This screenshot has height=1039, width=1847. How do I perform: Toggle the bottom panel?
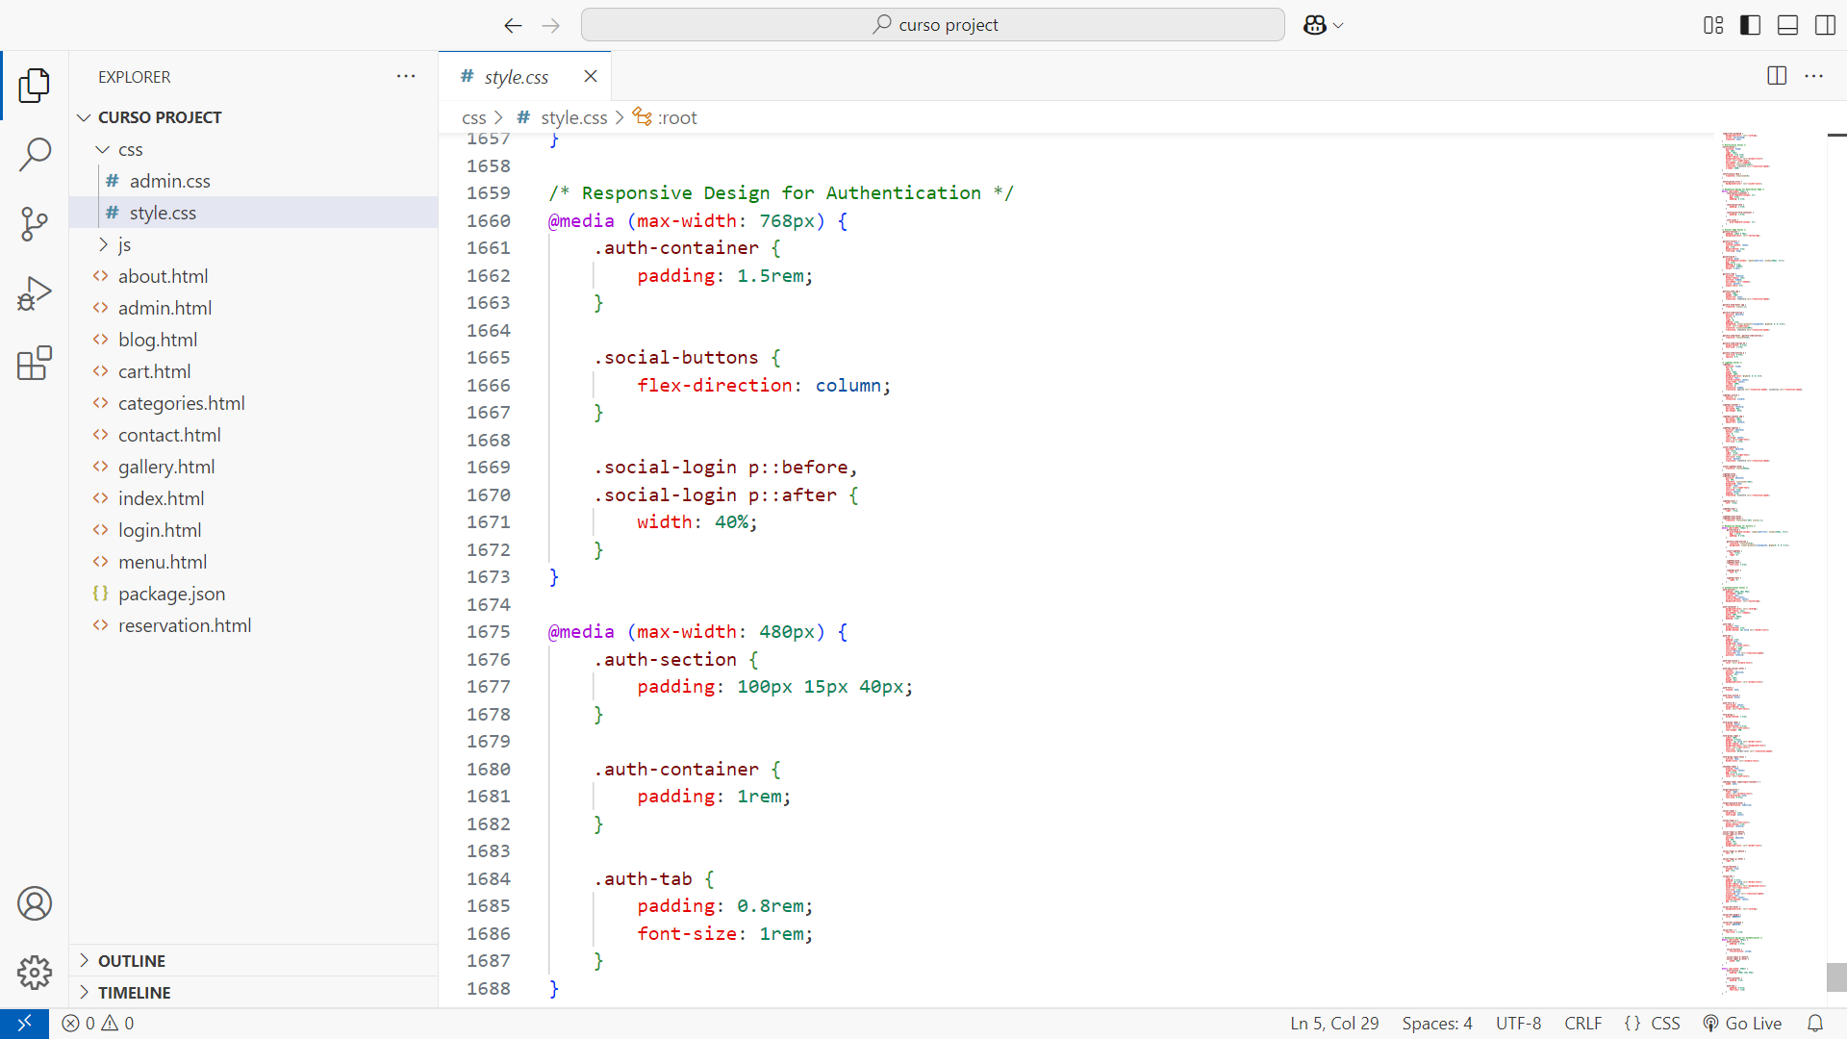point(1787,25)
